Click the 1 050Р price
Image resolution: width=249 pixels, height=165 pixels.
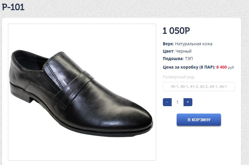pos(176,30)
